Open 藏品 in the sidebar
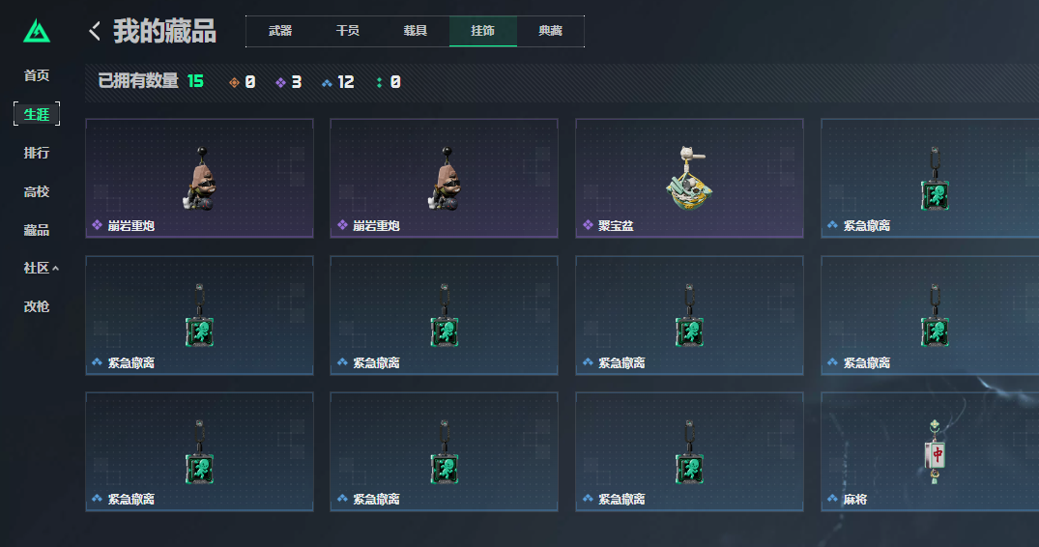The image size is (1039, 547). pyautogui.click(x=37, y=230)
